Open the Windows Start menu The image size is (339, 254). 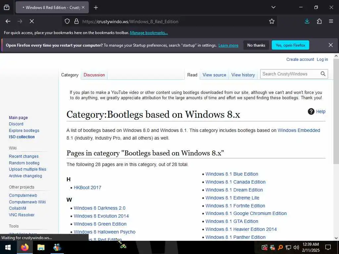coord(8,247)
